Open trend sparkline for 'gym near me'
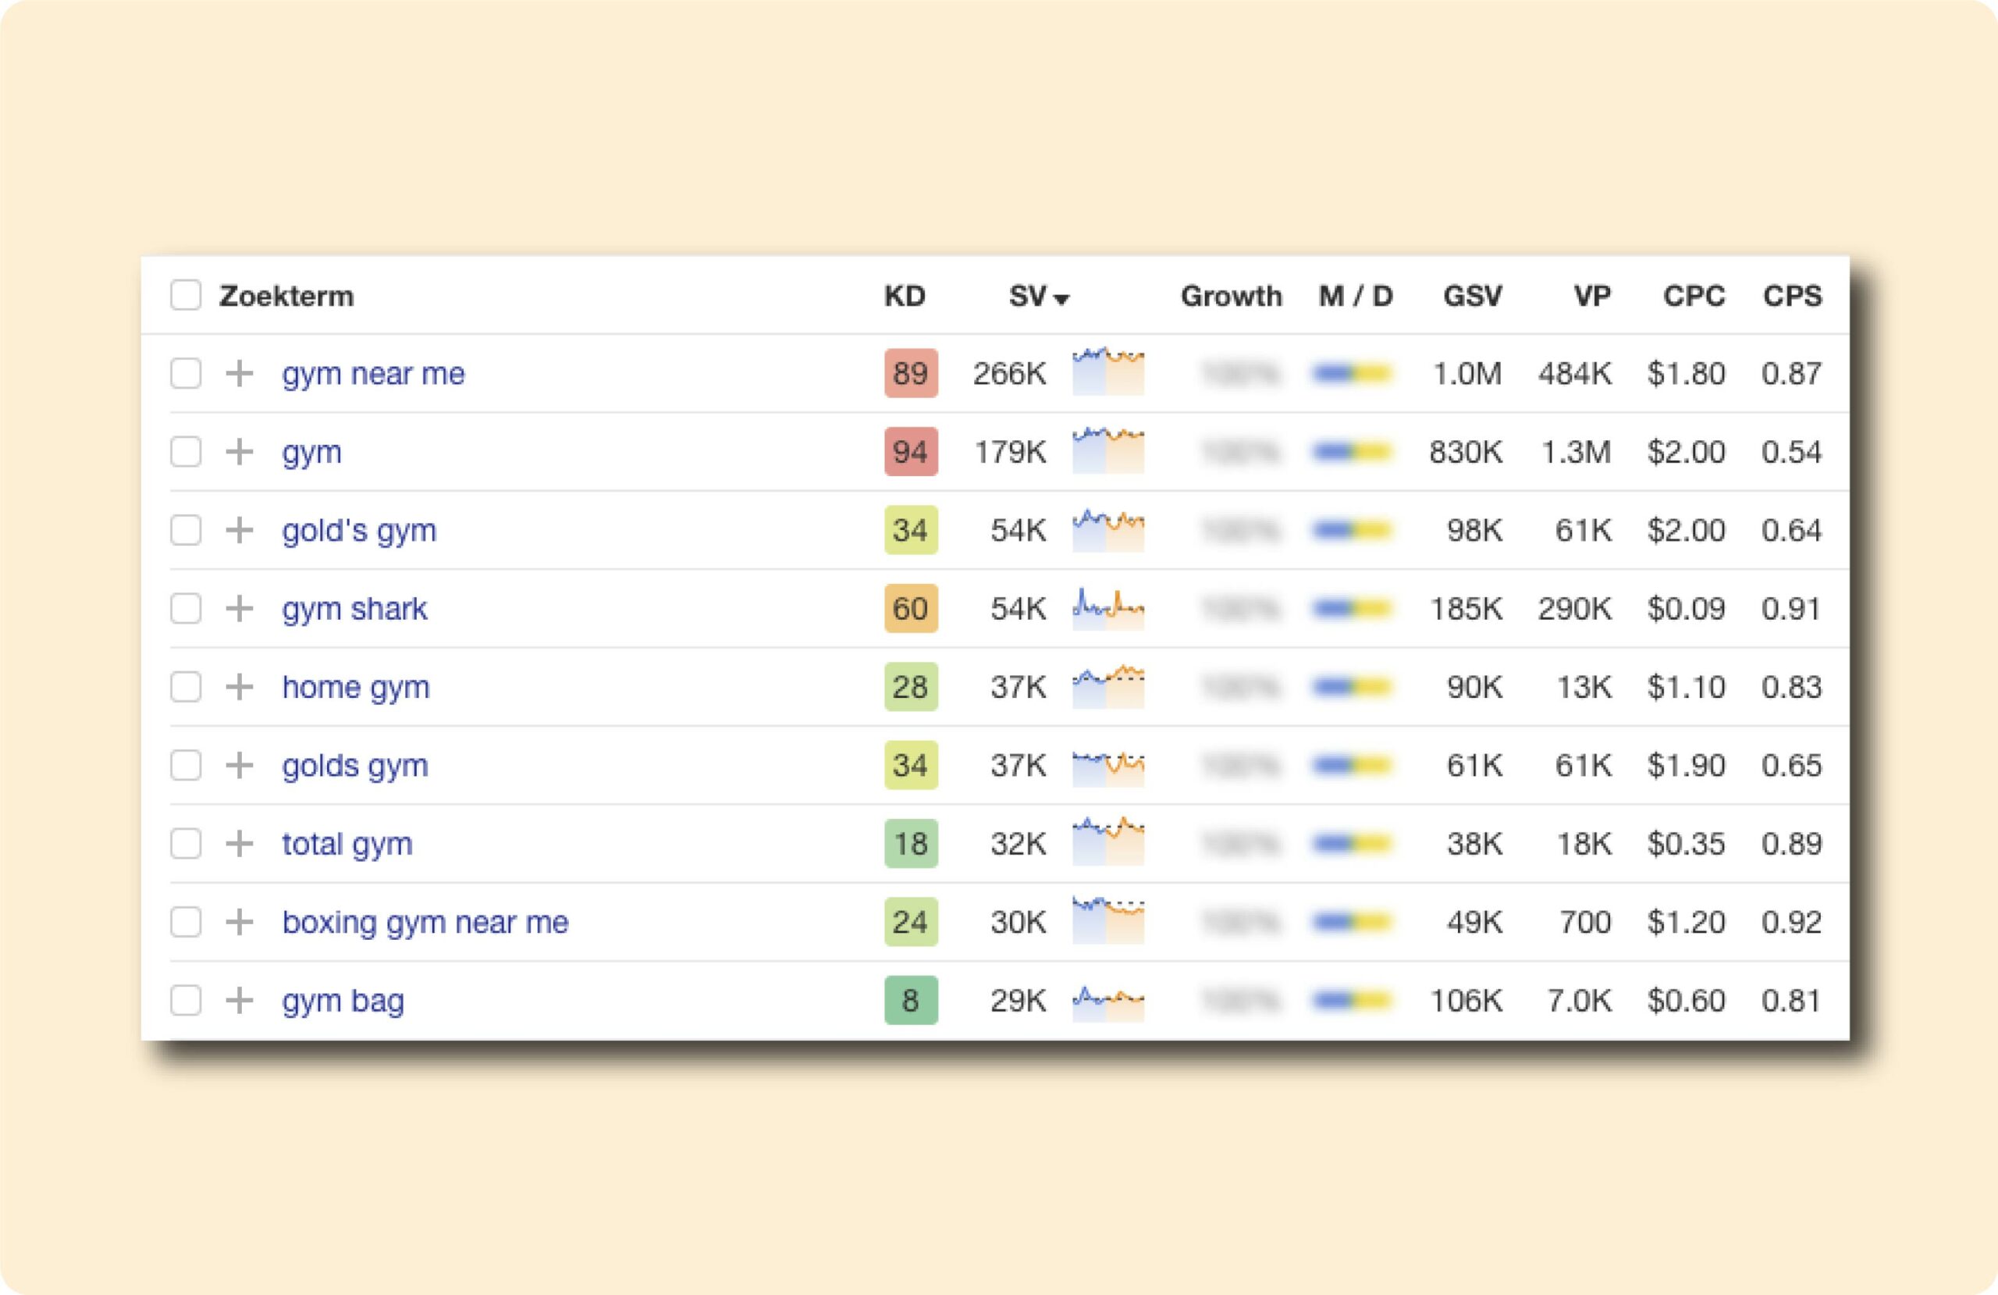The width and height of the screenshot is (1998, 1295). pos(1108,370)
